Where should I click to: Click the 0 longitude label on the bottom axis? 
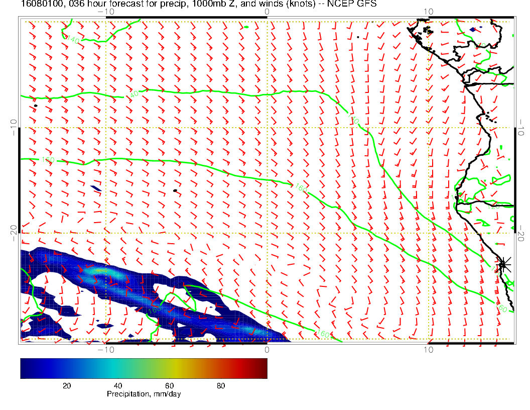[267, 349]
